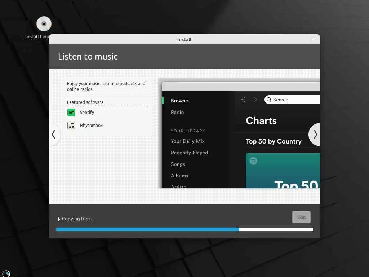This screenshot has width=369, height=277.
Task: Click the Copying files status text
Action: [x=78, y=219]
